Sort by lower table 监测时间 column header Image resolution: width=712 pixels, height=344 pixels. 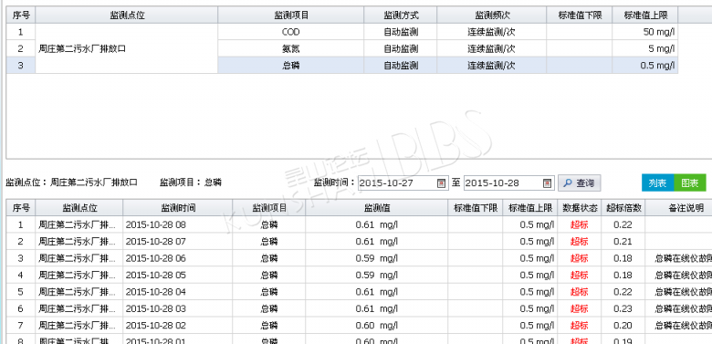pos(178,208)
